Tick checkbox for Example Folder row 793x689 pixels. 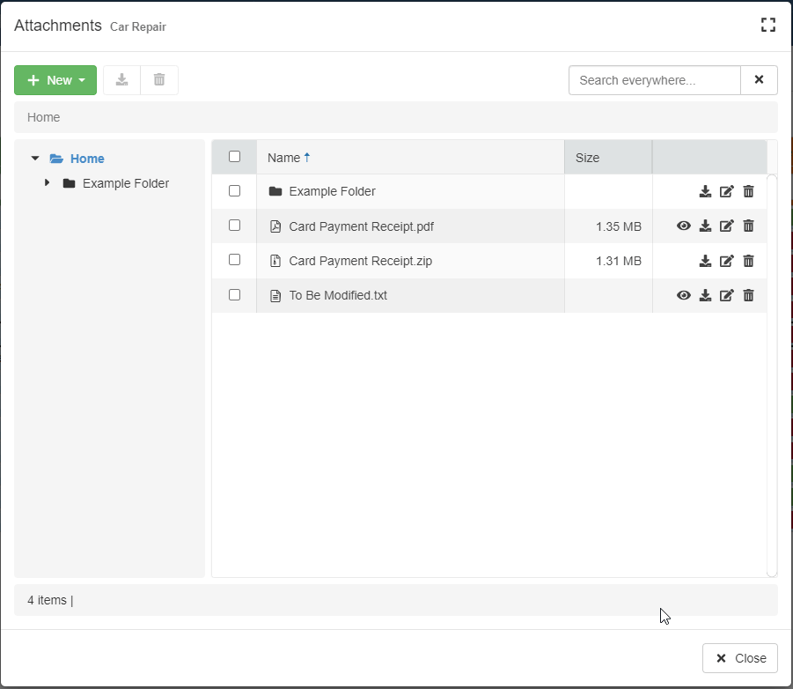coord(234,190)
